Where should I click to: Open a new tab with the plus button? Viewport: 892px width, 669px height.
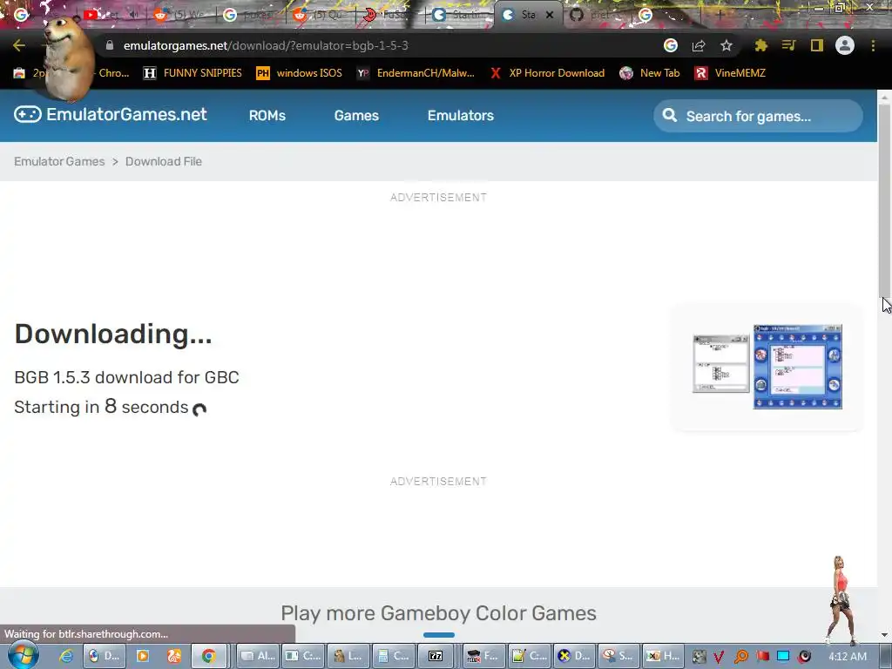point(720,15)
